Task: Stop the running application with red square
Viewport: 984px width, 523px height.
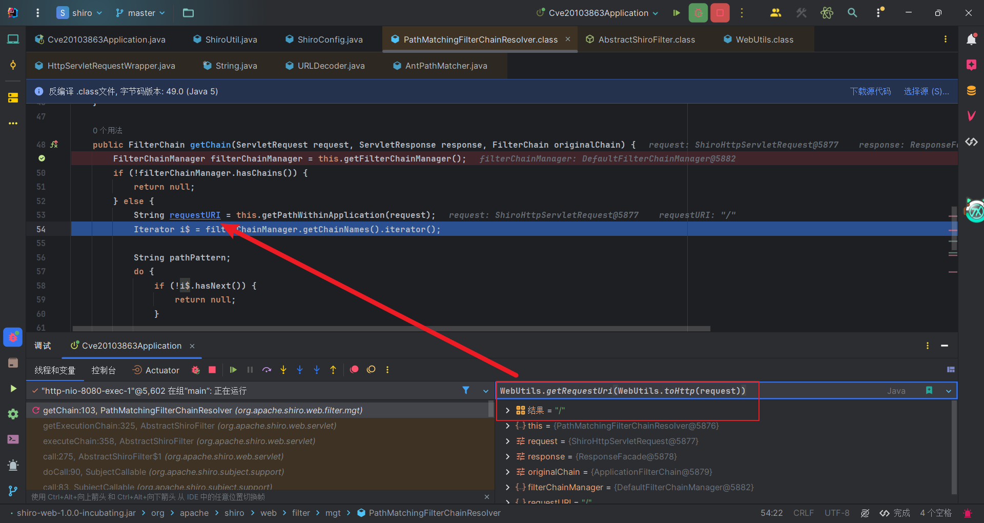Action: click(x=720, y=13)
